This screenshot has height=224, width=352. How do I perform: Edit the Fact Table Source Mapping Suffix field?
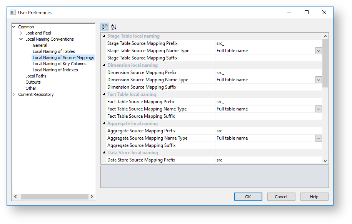tap(268, 116)
